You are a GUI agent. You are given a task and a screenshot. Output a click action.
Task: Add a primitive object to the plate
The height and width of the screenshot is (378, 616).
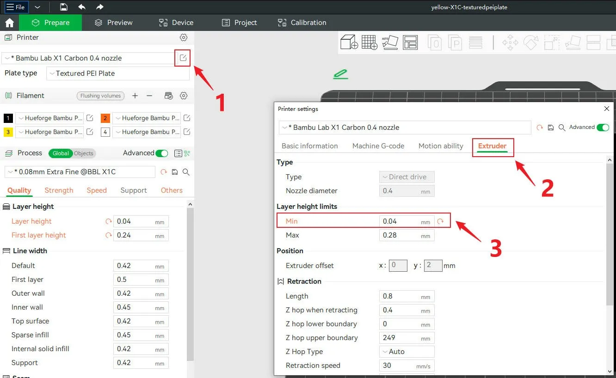(349, 42)
